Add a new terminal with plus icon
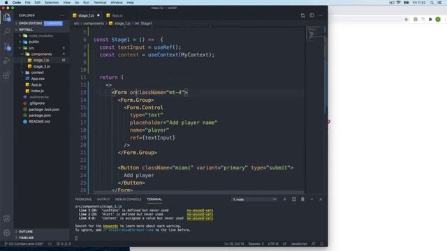 (284, 199)
